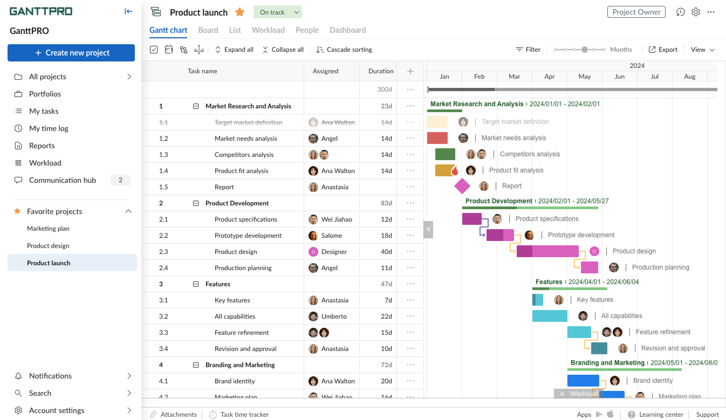Click the critical path icon

click(x=169, y=49)
